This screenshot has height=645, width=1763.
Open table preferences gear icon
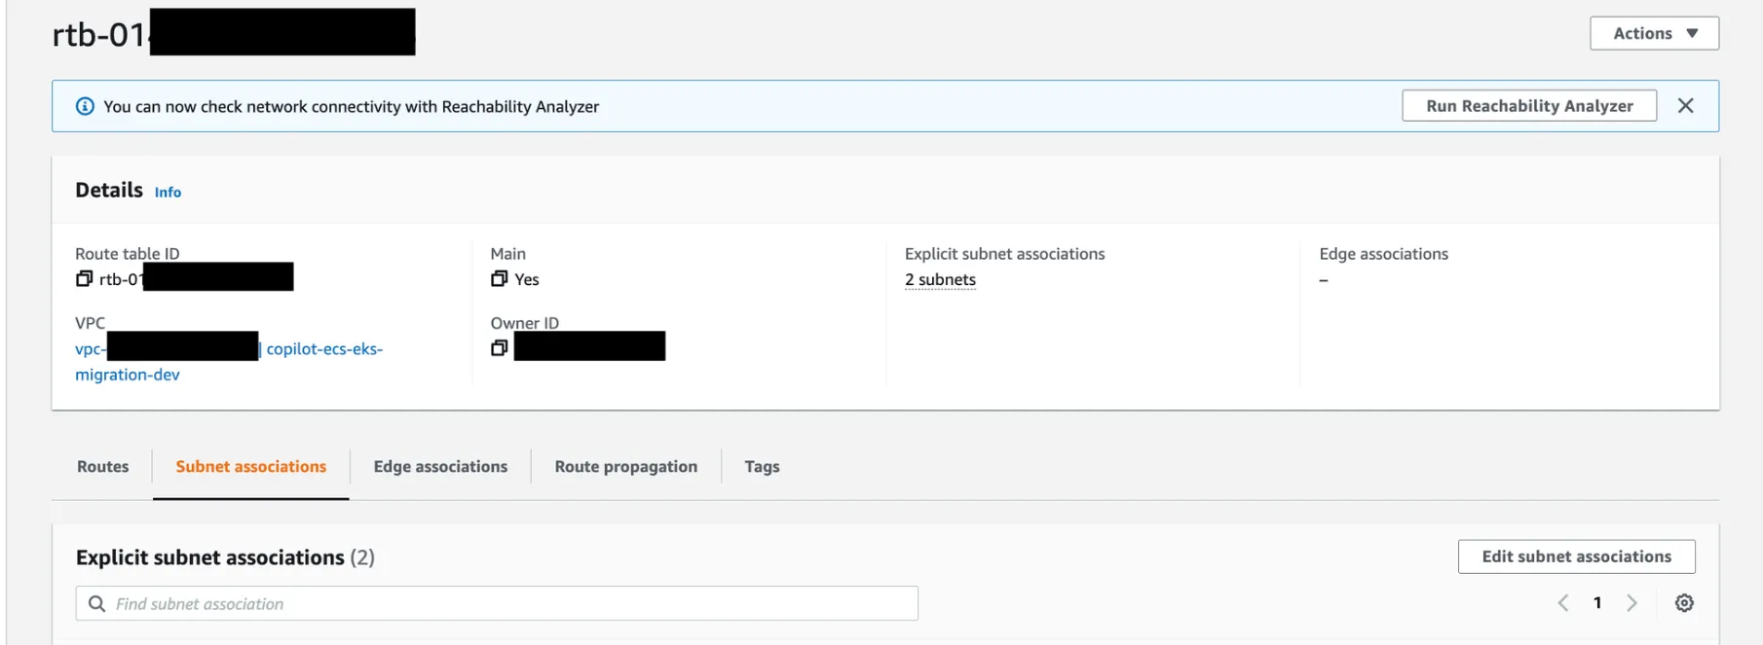point(1684,603)
